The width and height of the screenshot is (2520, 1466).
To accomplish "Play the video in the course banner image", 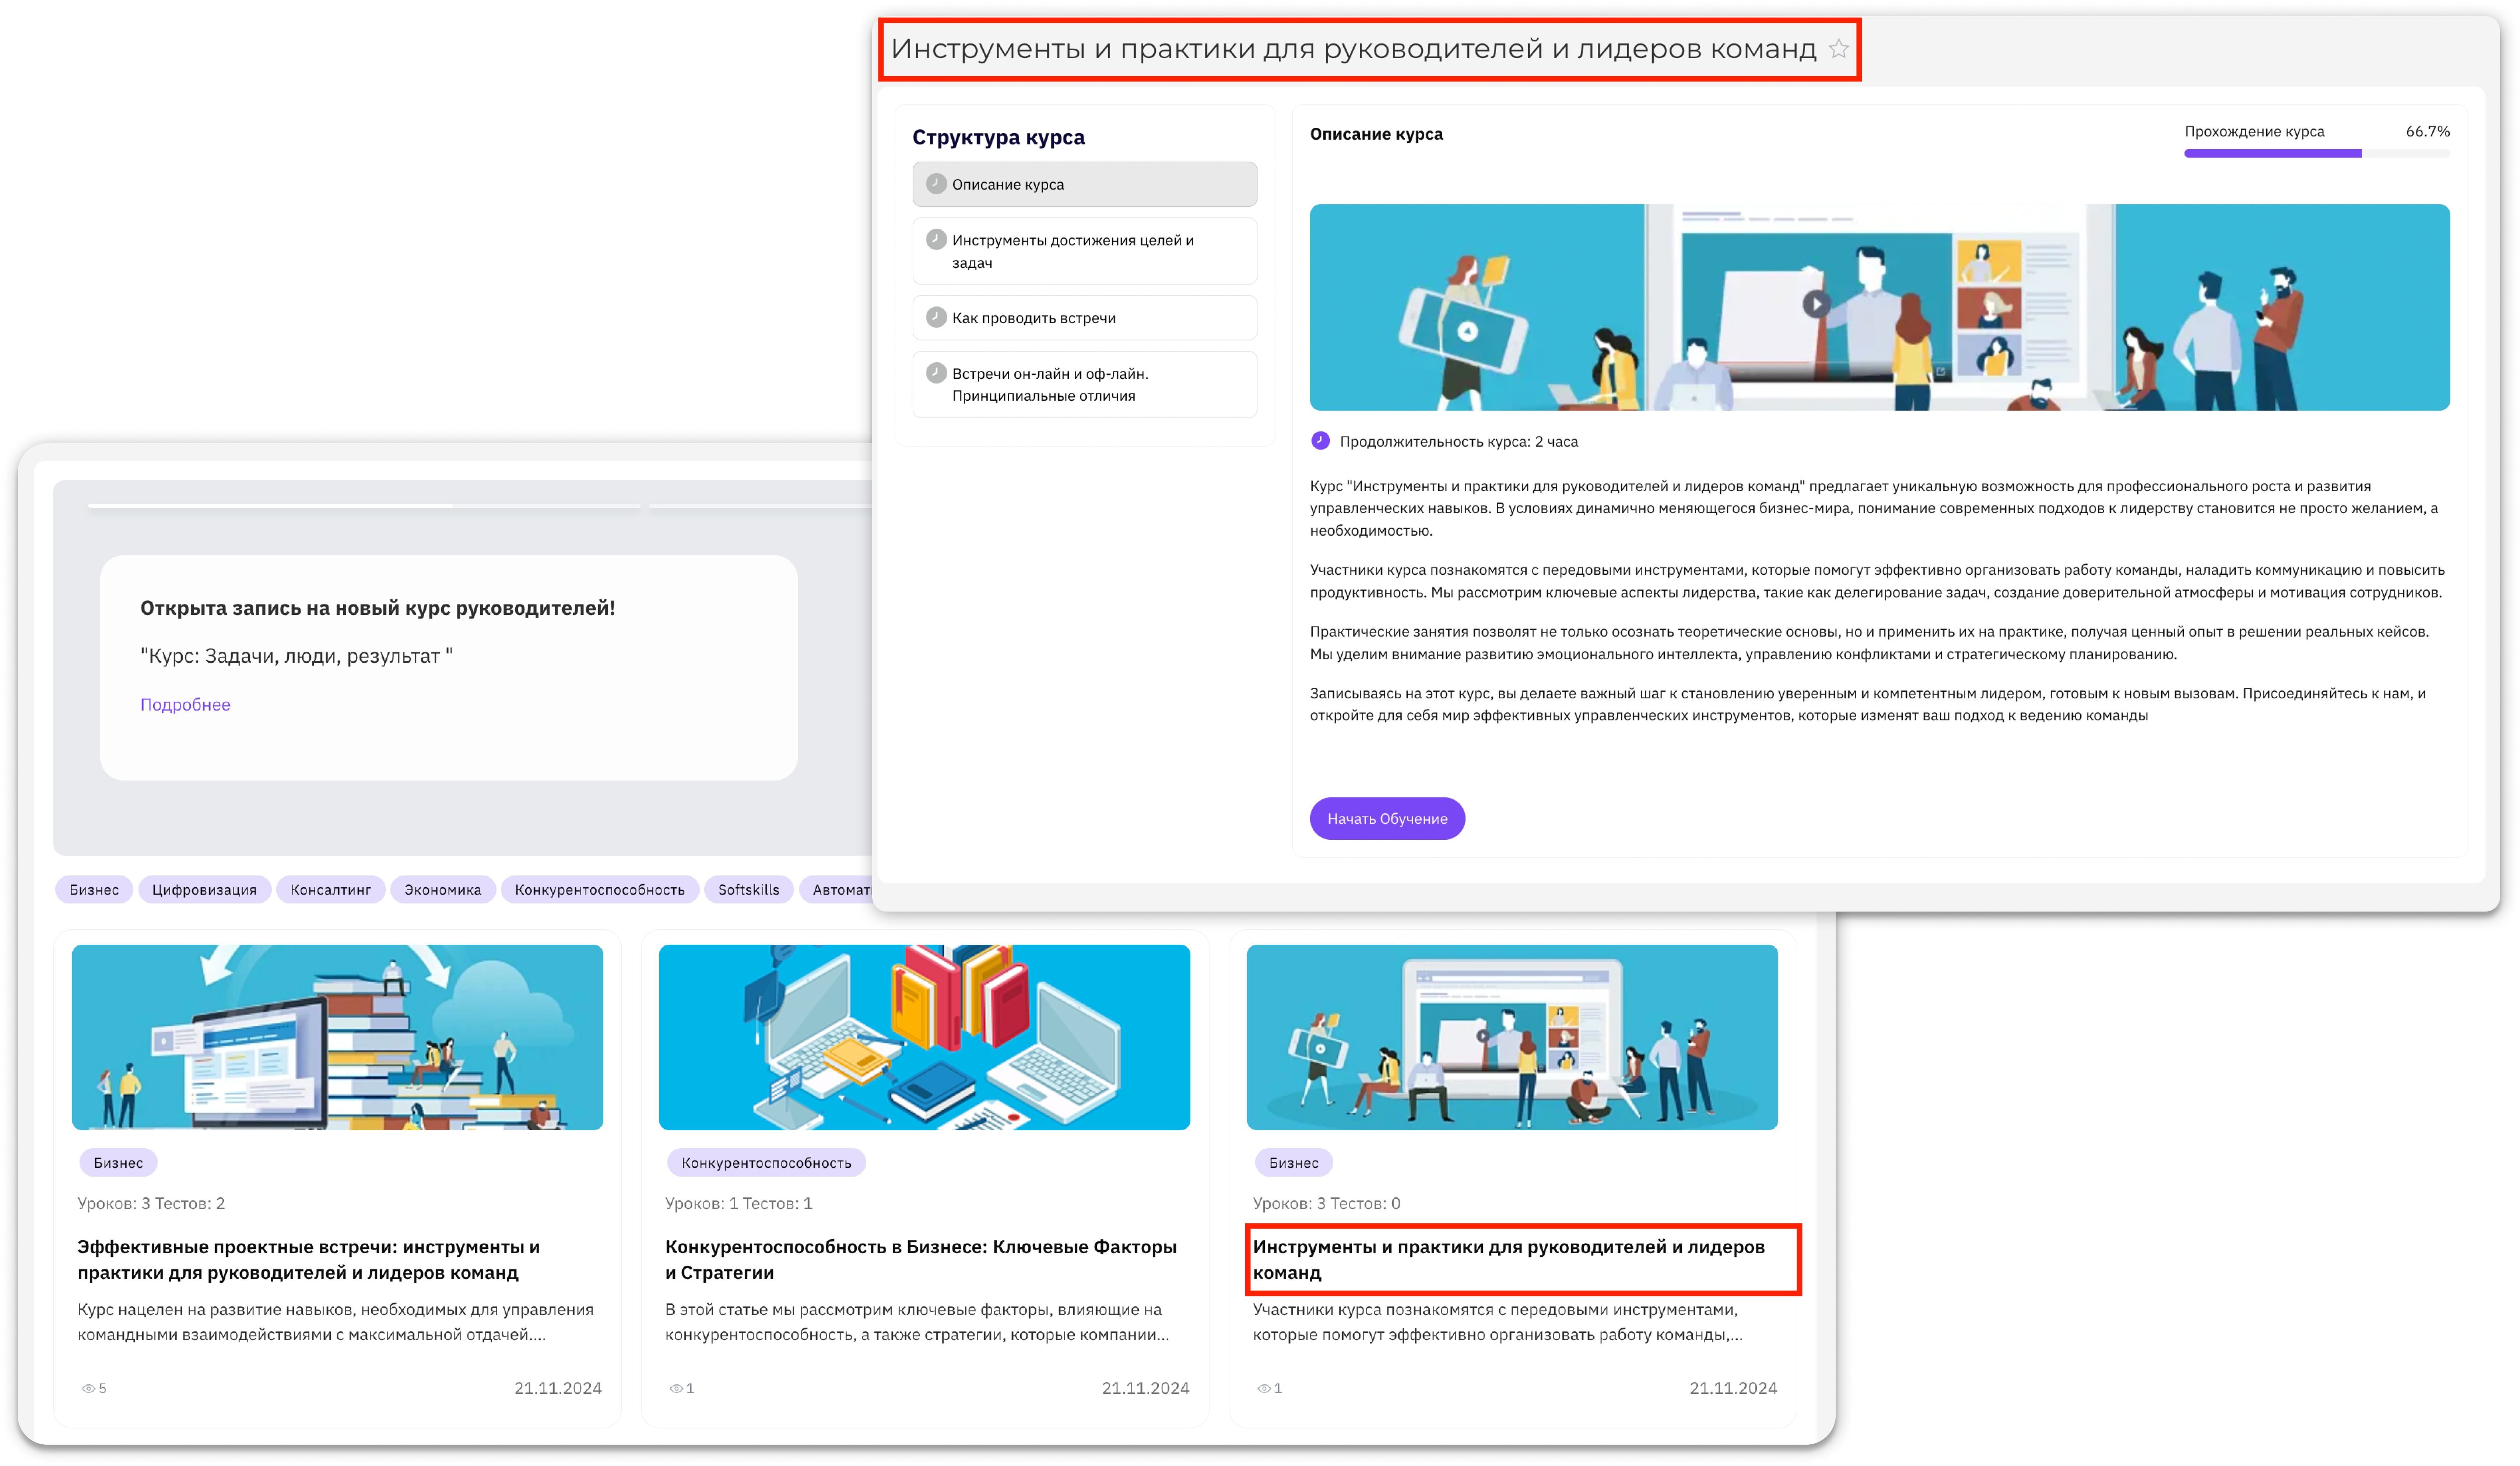I will [1816, 304].
